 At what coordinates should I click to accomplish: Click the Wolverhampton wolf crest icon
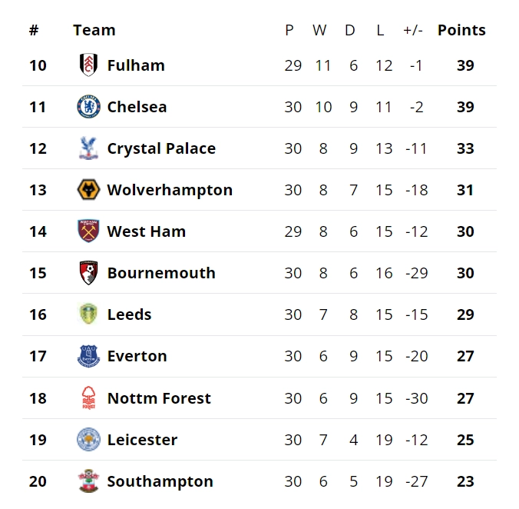(88, 190)
